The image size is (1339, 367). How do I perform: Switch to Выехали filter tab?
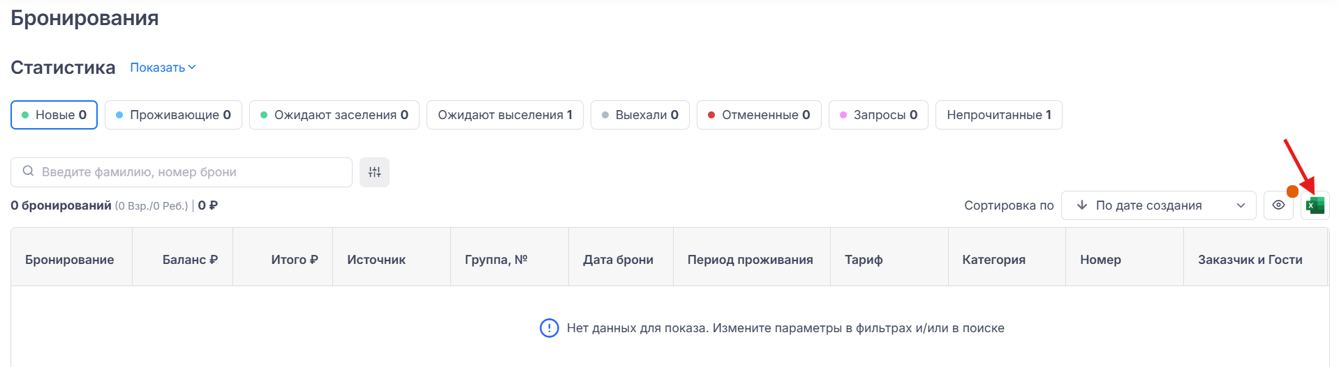coord(639,115)
